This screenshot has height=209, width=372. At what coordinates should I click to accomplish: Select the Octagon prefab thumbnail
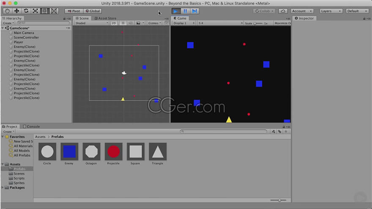(x=91, y=152)
